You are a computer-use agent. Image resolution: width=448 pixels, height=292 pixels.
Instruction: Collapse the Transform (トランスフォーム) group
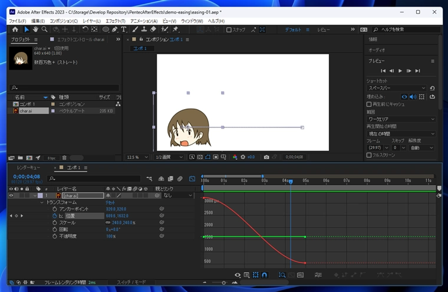42,202
